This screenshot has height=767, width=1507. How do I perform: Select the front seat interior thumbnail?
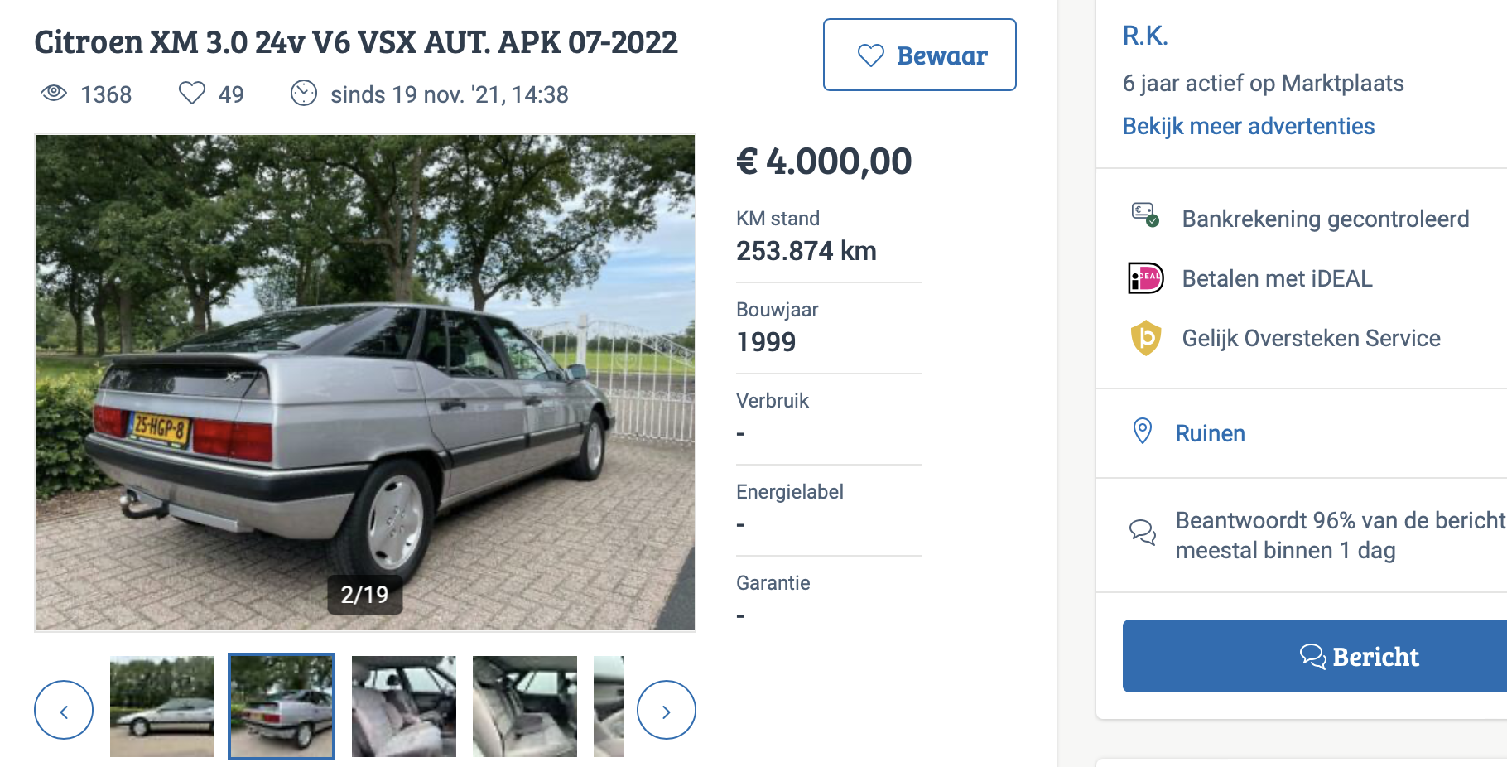404,707
